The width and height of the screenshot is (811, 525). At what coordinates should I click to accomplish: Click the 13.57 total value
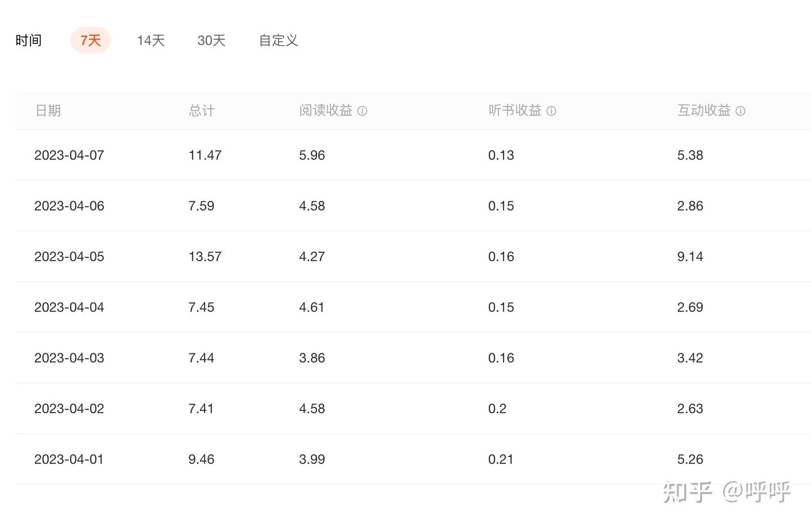pos(205,257)
